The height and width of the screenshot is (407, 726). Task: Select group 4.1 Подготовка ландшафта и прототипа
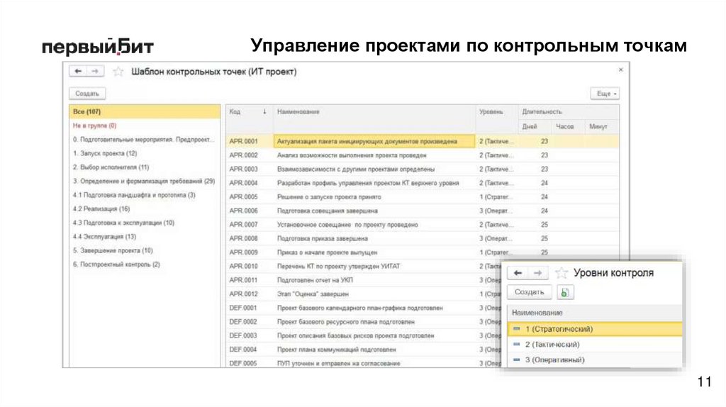[145, 195]
